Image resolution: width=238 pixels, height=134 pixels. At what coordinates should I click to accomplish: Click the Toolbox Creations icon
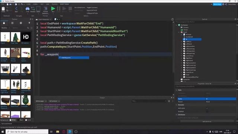(x=29, y=23)
